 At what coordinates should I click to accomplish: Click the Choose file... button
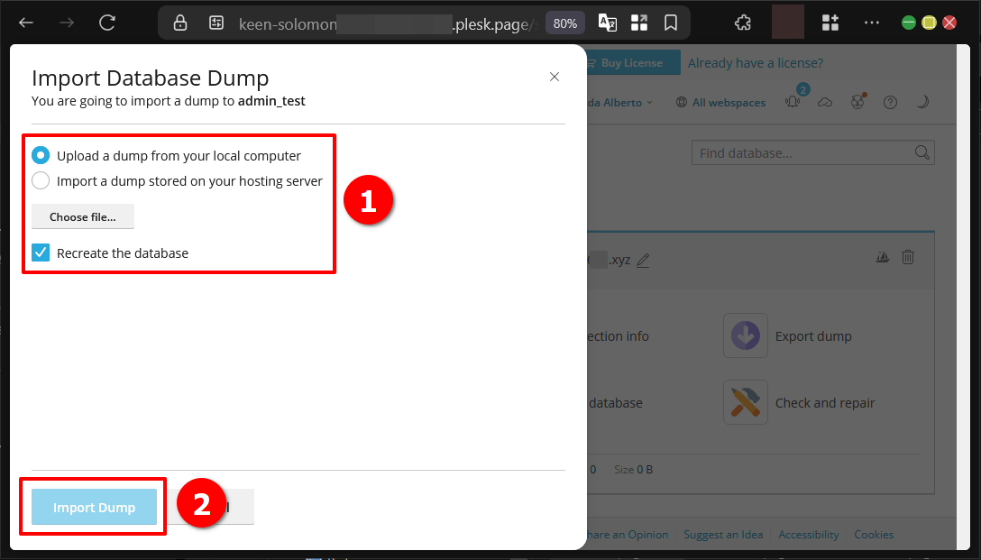[x=82, y=216]
